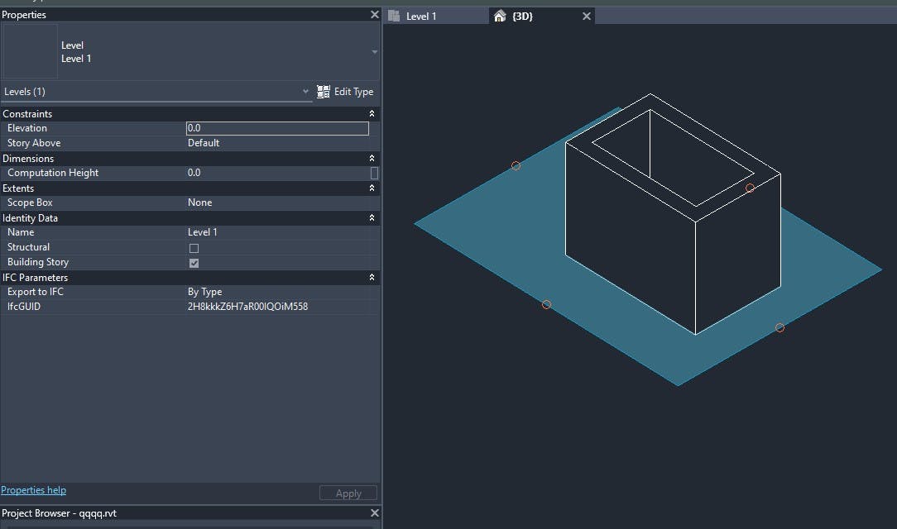Image resolution: width=897 pixels, height=529 pixels.
Task: Collapse the Identity Data section
Action: [x=372, y=218]
